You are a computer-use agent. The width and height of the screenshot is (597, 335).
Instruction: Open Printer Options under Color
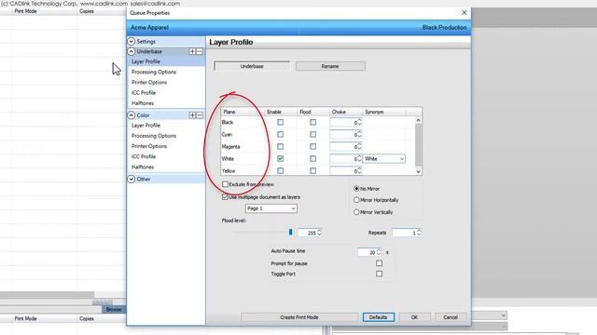pyautogui.click(x=149, y=146)
